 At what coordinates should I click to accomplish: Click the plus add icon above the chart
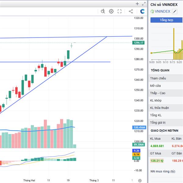click(x=137, y=4)
